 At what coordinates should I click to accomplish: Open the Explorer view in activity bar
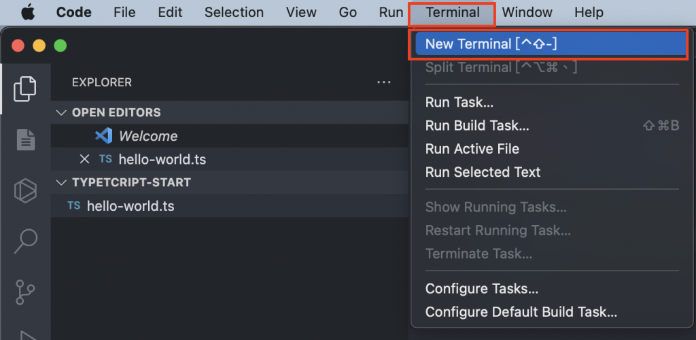click(x=24, y=88)
